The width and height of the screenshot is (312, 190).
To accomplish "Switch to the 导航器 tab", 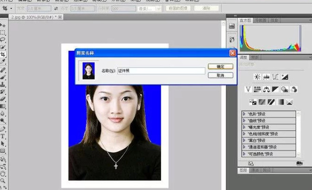I will pyautogui.click(x=260, y=21).
